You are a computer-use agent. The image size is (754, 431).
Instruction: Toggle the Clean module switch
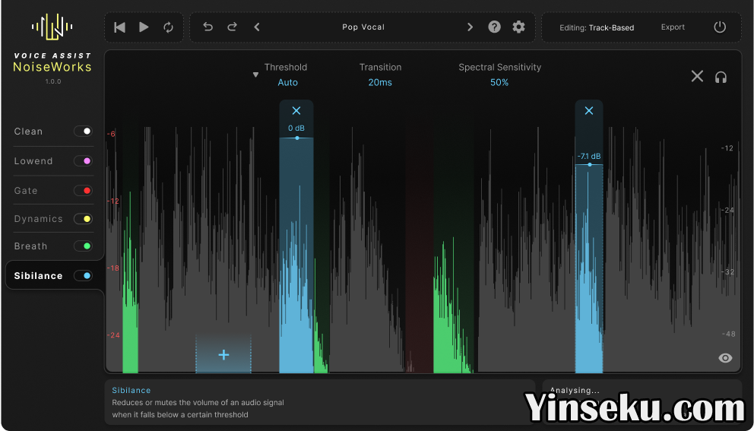coord(83,132)
